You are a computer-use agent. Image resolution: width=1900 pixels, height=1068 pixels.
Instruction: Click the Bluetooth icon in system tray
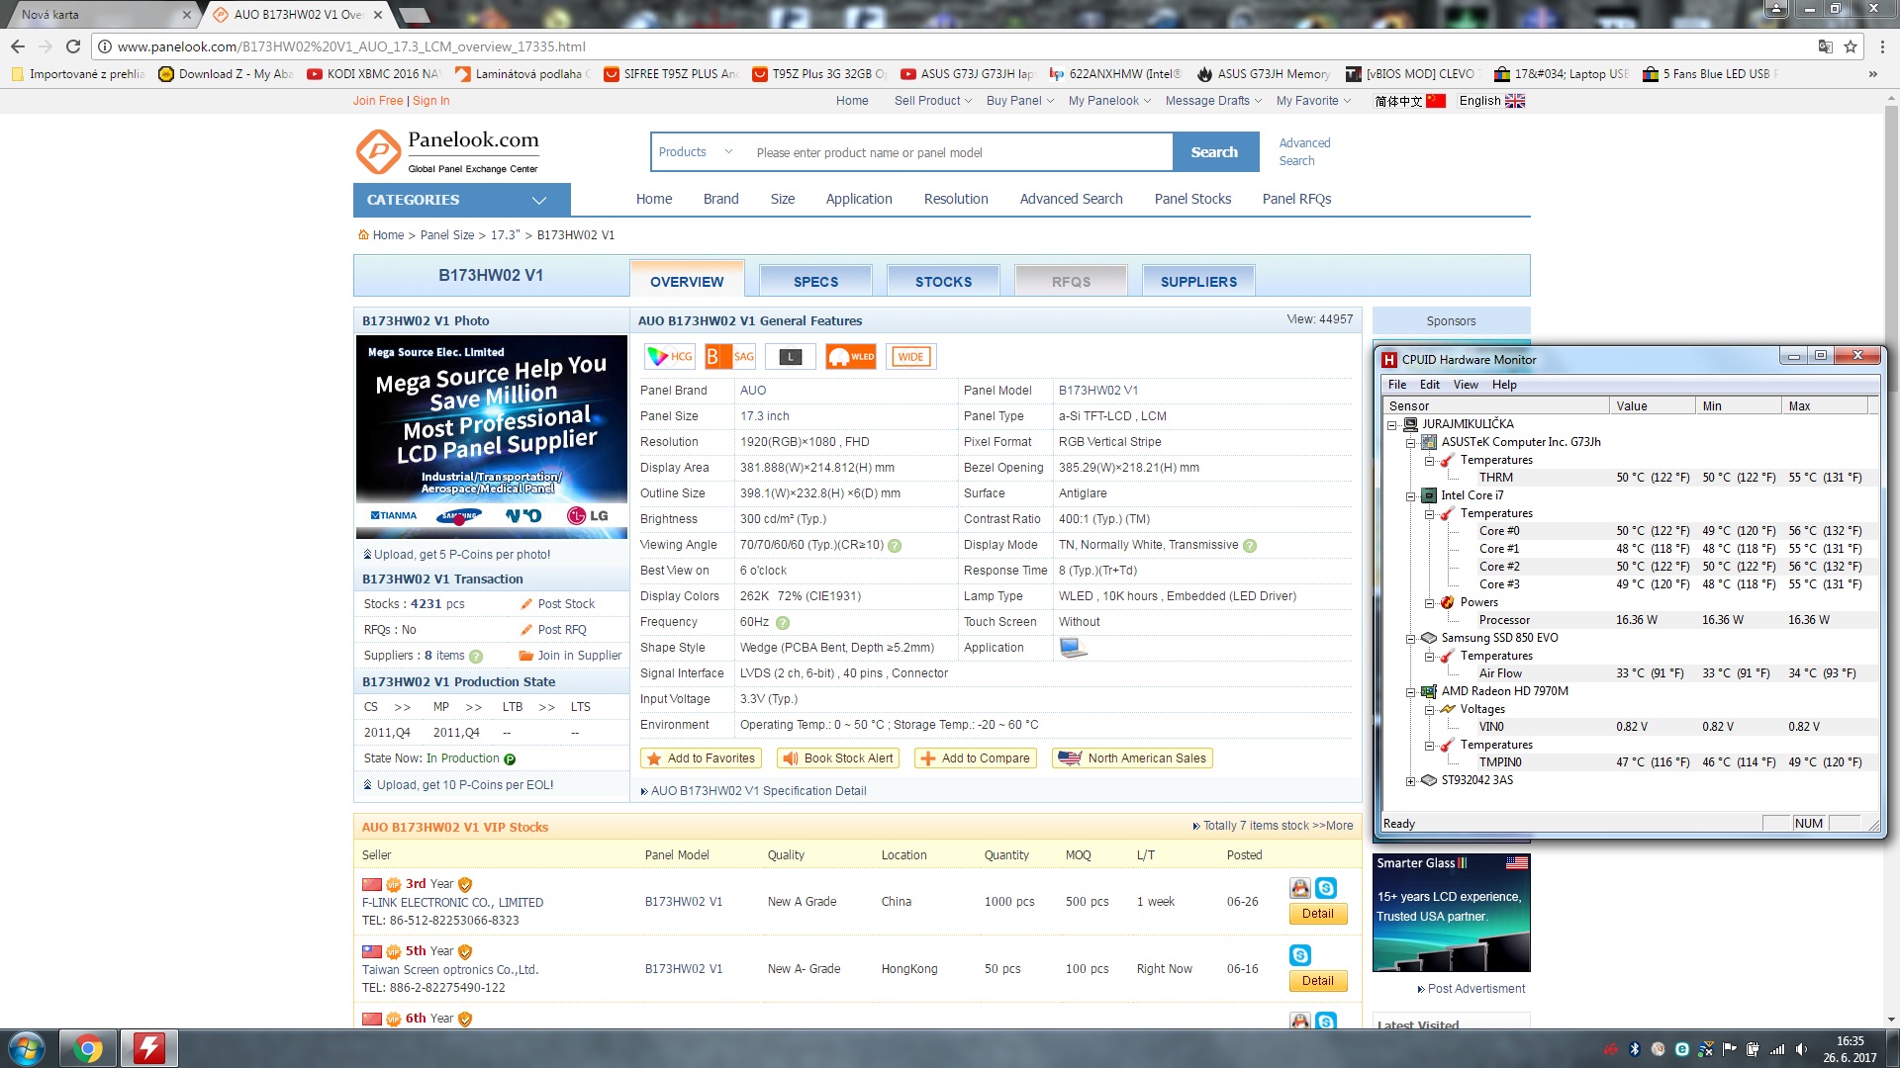[x=1635, y=1049]
